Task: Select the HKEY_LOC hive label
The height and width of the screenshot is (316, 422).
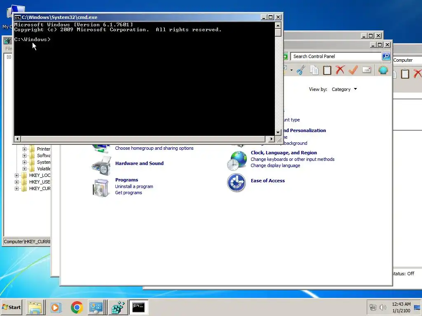Action: (40, 175)
